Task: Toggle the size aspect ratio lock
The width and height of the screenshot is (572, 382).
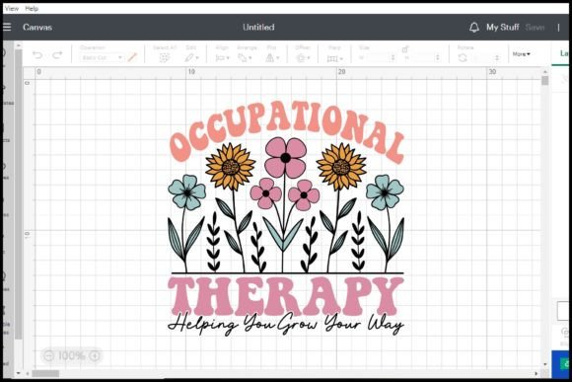Action: click(x=404, y=49)
